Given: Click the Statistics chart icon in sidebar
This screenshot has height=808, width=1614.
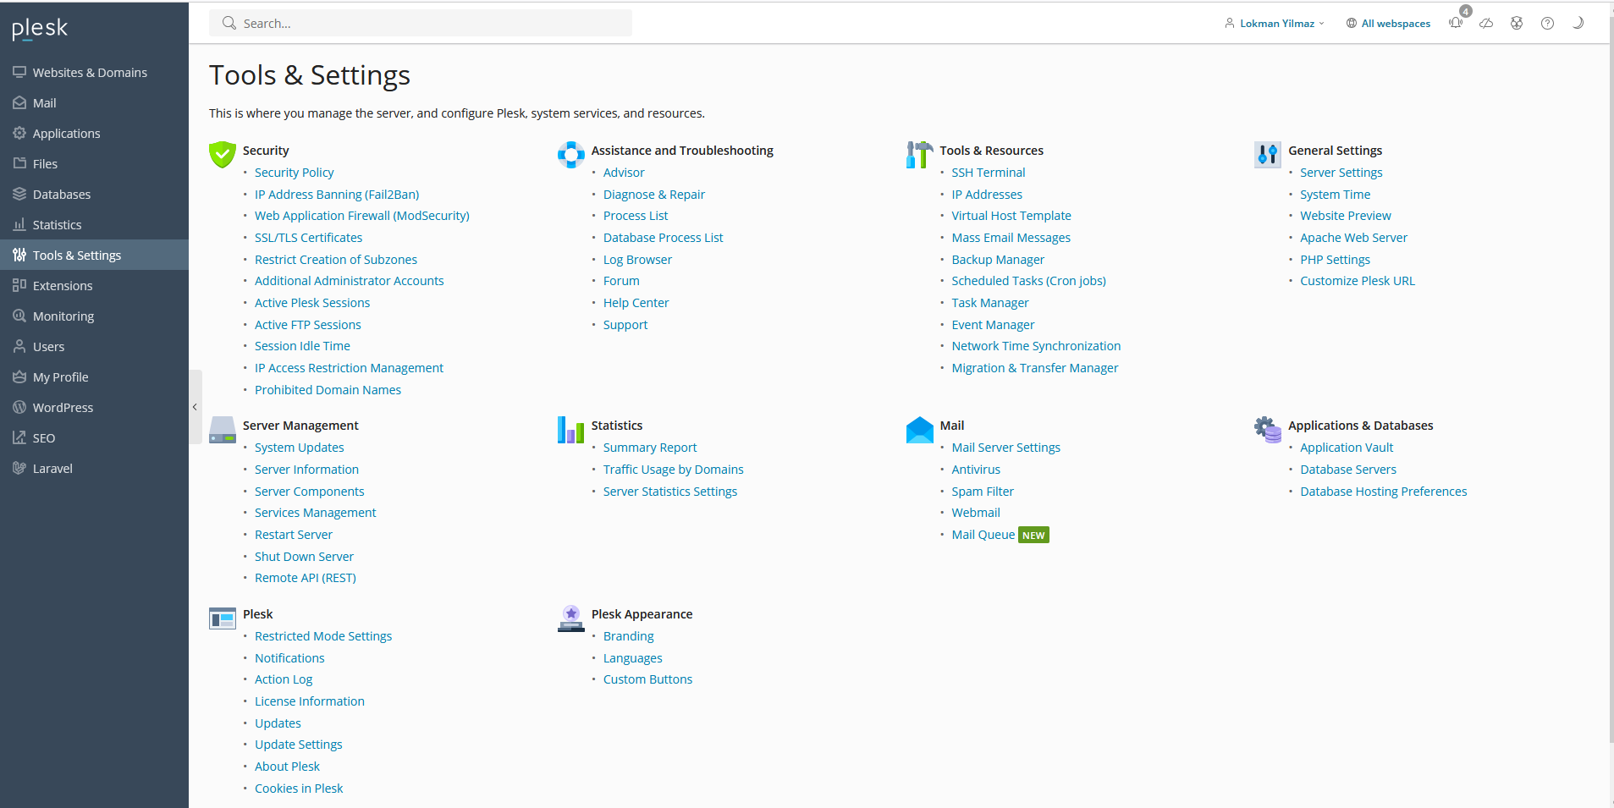Looking at the screenshot, I should point(19,224).
